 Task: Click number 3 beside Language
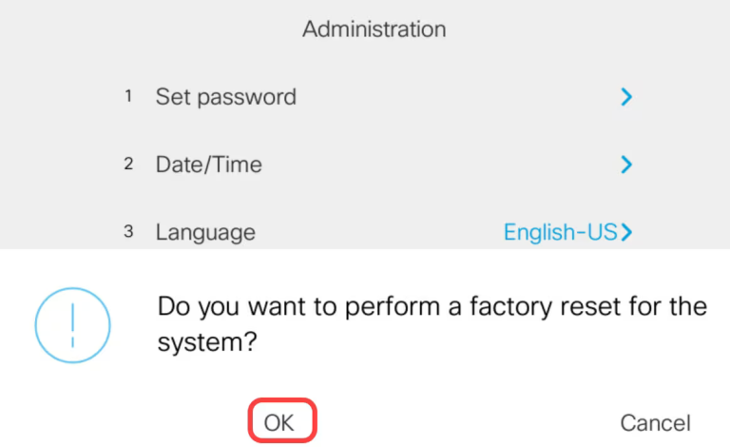pyautogui.click(x=128, y=232)
